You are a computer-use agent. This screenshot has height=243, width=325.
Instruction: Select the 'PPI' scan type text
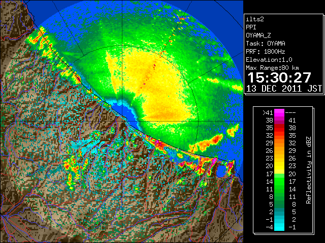coord(251,27)
